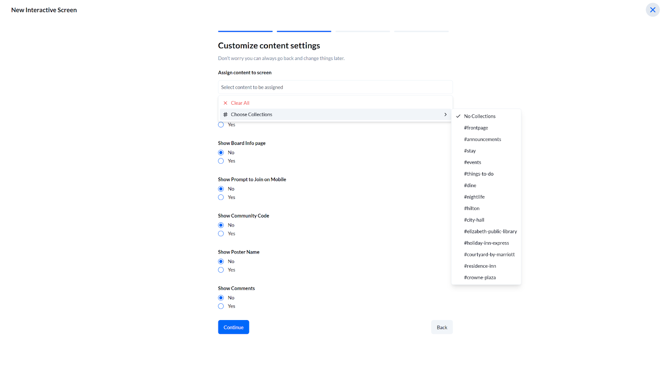This screenshot has width=671, height=377.
Task: Click the Continue button
Action: click(234, 327)
